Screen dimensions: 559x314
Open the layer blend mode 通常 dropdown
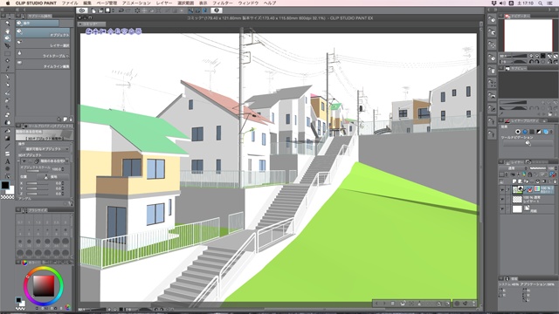pos(514,168)
